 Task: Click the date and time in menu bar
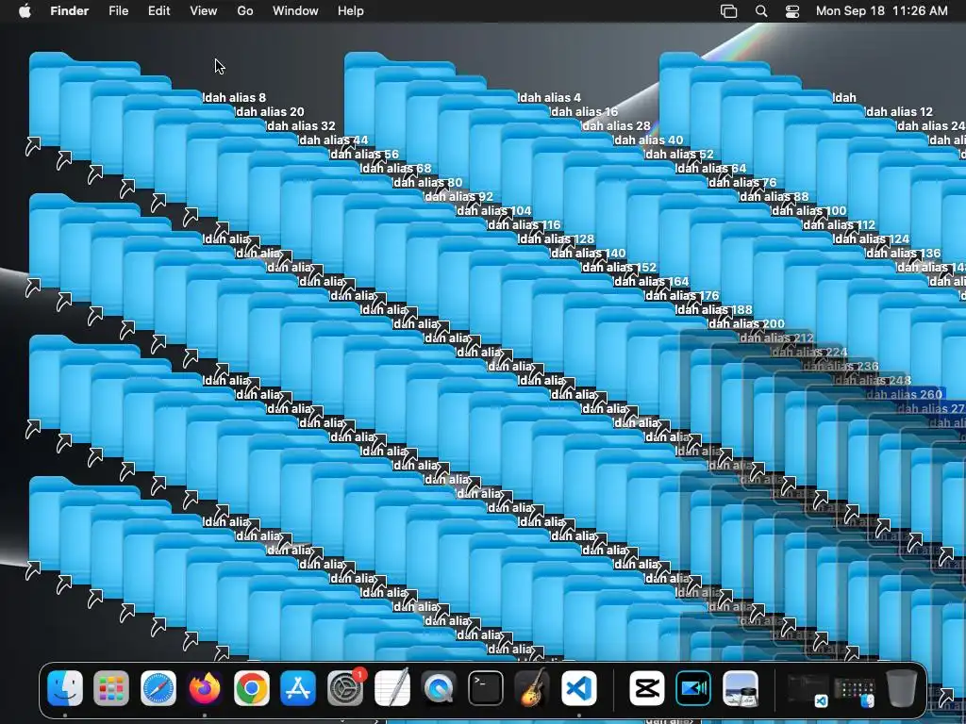[882, 11]
